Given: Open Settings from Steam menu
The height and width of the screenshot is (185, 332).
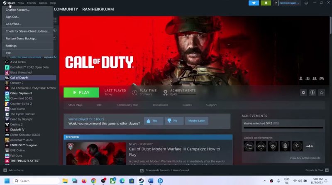Looking at the screenshot, I should [x=27, y=46].
